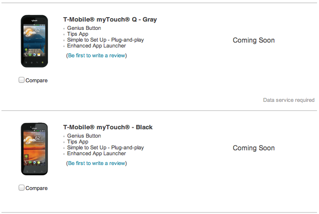Click Coming Soon for myTouch Black

253,148
